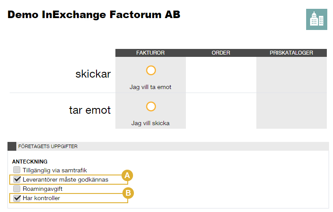Viewport: 333px width, 212px height.
Task: Click the tar emot row label
Action: (x=90, y=110)
